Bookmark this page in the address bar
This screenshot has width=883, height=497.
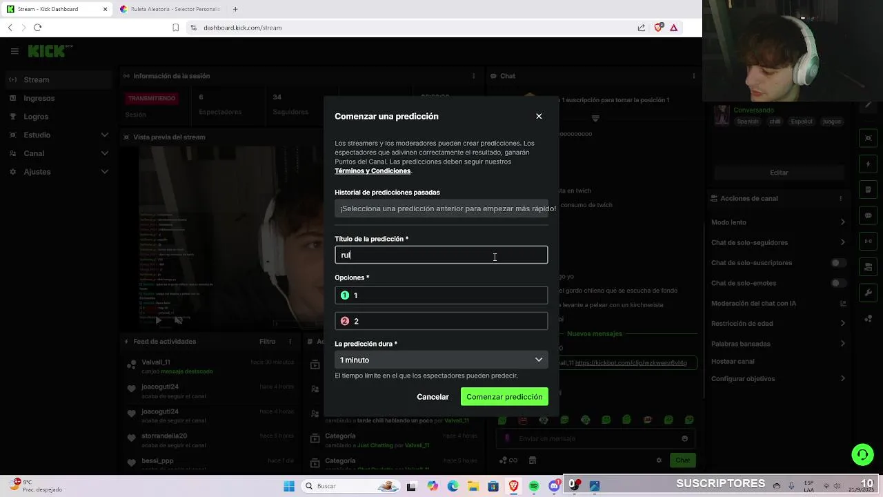(x=176, y=28)
